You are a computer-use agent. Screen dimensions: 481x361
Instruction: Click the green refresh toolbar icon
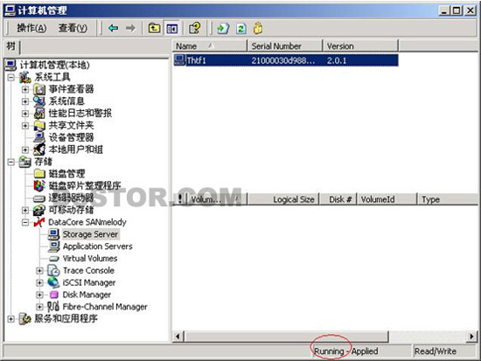[x=240, y=29]
